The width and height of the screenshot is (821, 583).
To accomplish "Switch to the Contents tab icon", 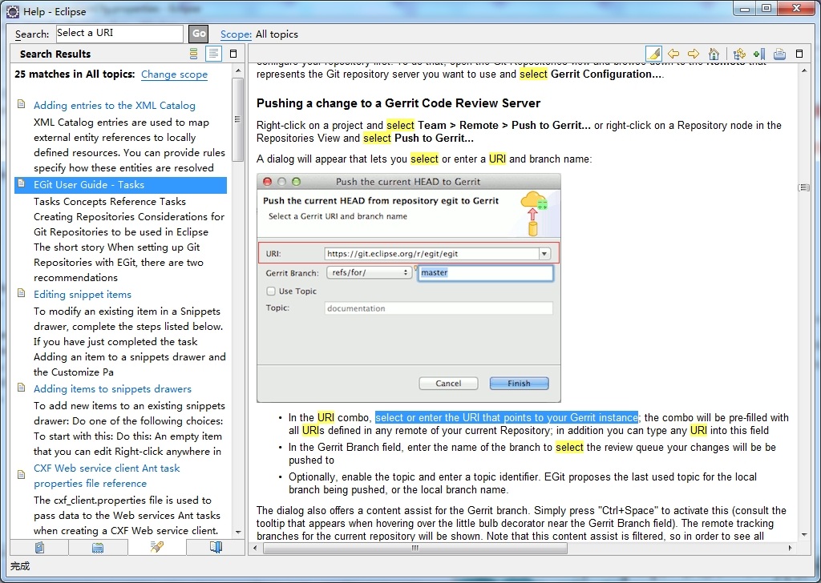I will pyautogui.click(x=39, y=548).
